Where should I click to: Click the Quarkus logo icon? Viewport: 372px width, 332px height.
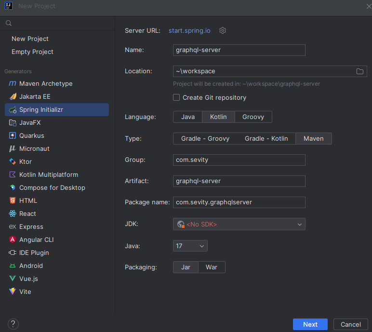(13, 135)
